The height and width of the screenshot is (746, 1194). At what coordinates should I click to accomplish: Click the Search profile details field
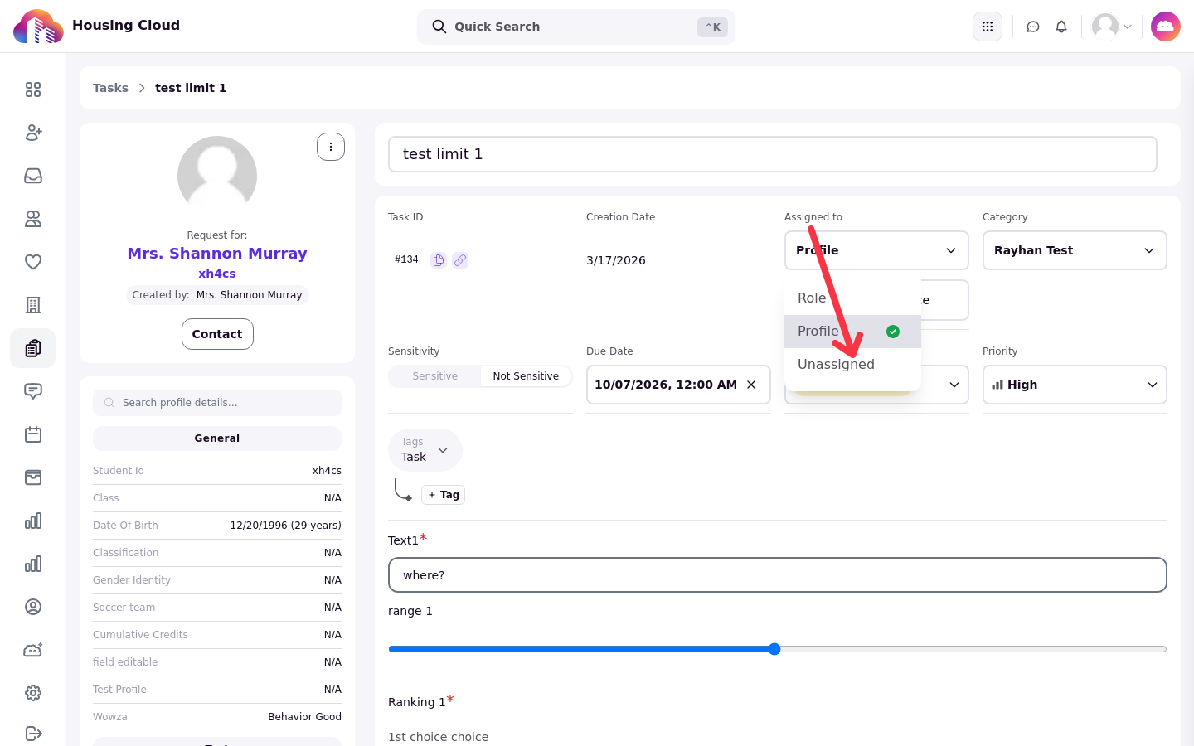pyautogui.click(x=217, y=403)
